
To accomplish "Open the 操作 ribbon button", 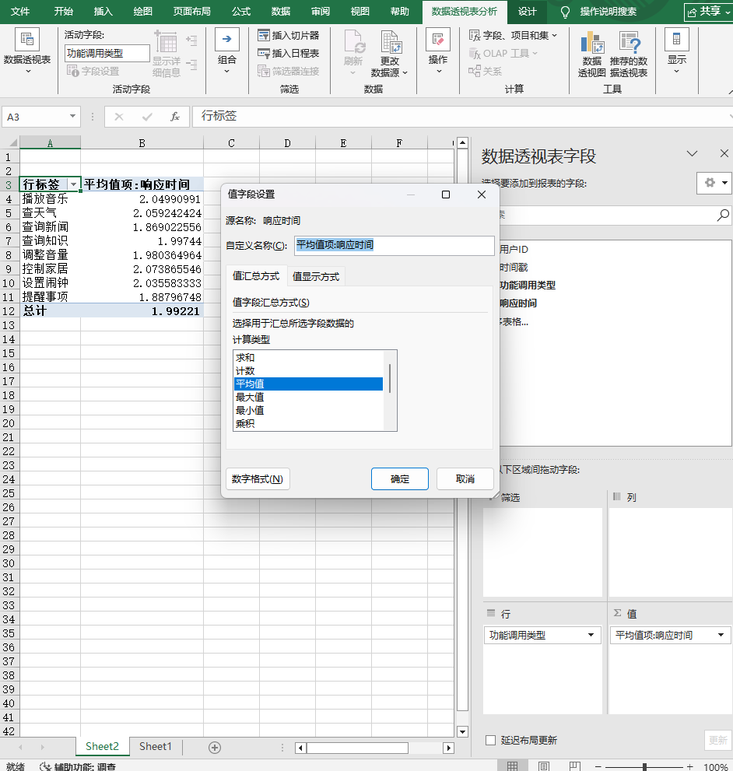I will point(438,51).
